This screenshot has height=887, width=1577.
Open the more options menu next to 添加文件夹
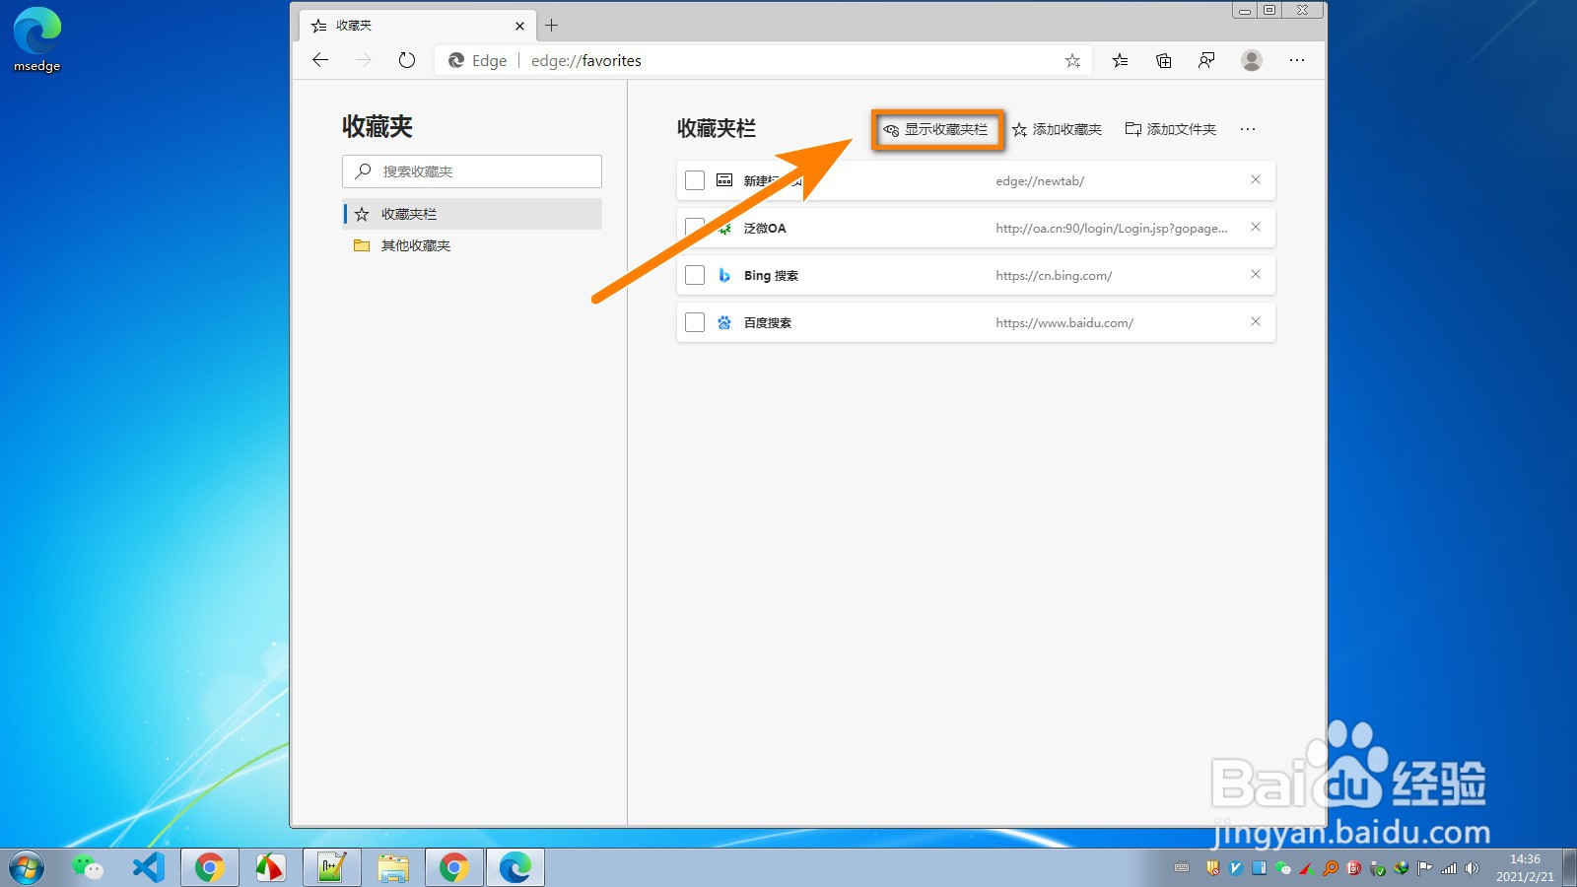coord(1248,129)
